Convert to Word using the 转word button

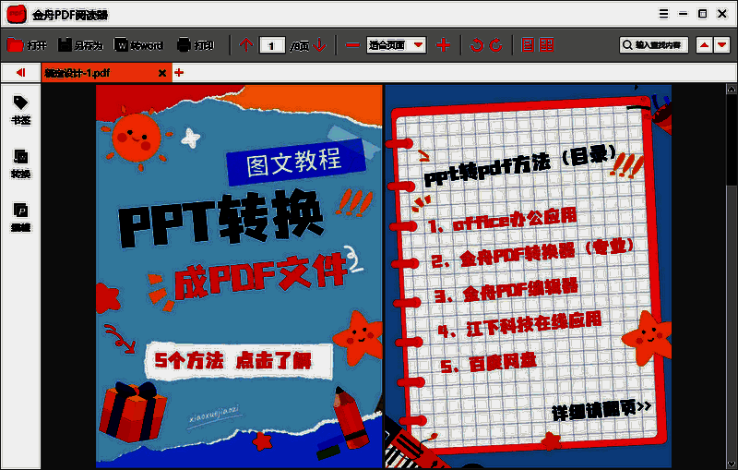[138, 44]
